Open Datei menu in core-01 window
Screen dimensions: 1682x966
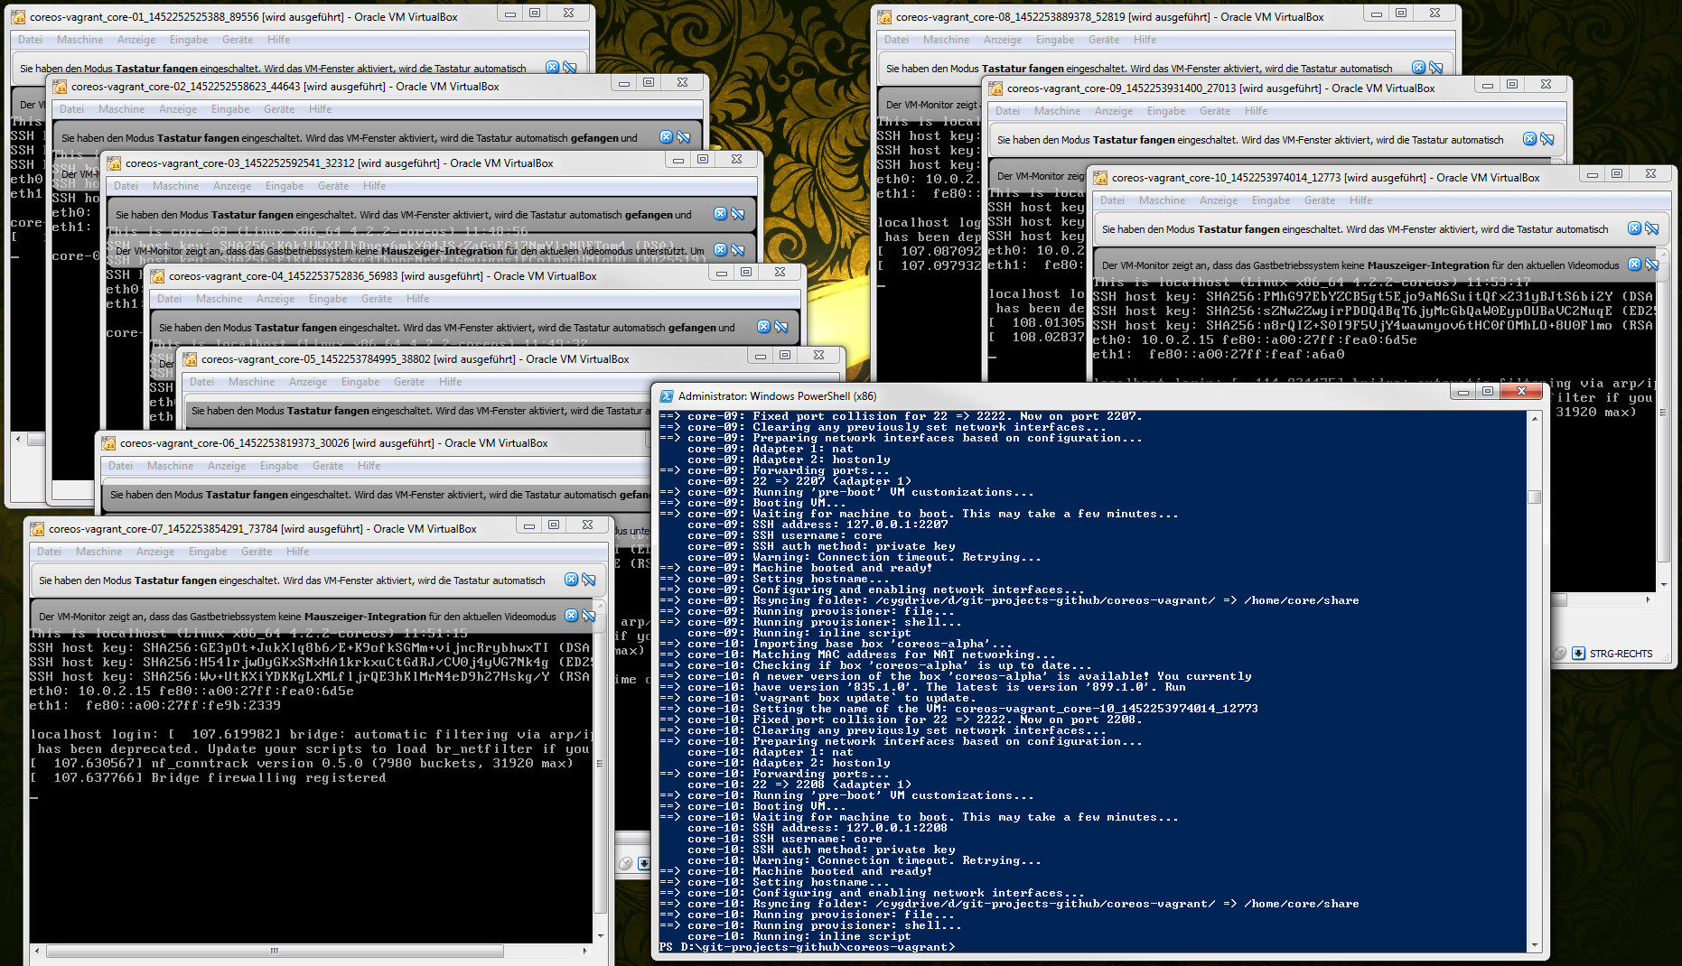[x=30, y=40]
